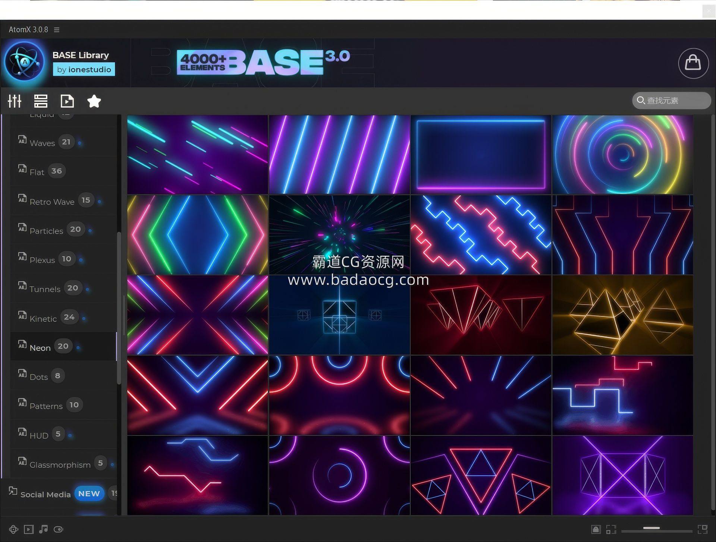Click the AE icon beside Waves
The width and height of the screenshot is (716, 542).
tap(22, 139)
